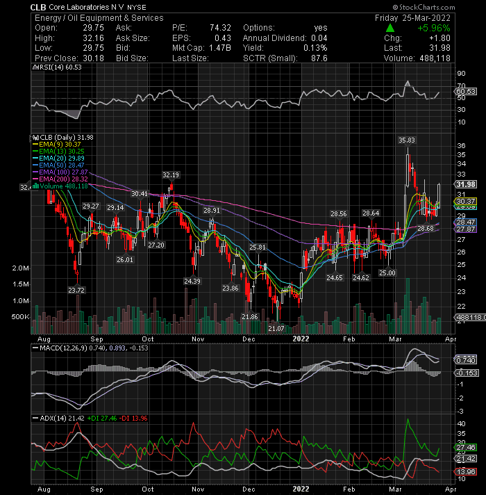Click the Energy / Oil Equipment & Services sector line
Screen dimensions: 486x495
pyautogui.click(x=99, y=18)
